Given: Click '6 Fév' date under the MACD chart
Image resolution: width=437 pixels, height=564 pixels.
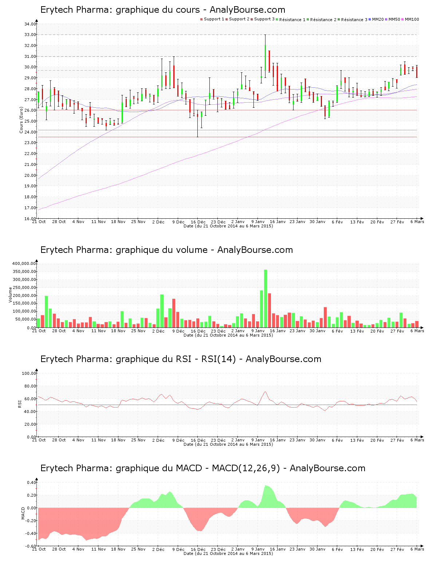Looking at the screenshot, I should pos(337,549).
